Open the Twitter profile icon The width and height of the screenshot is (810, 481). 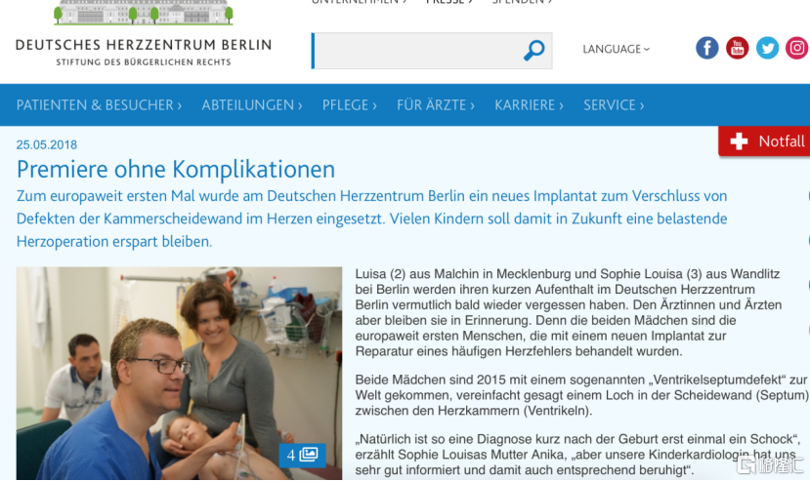[x=768, y=48]
